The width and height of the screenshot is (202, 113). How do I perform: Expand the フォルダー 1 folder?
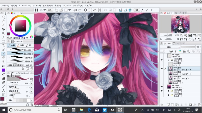pyautogui.click(x=169, y=95)
